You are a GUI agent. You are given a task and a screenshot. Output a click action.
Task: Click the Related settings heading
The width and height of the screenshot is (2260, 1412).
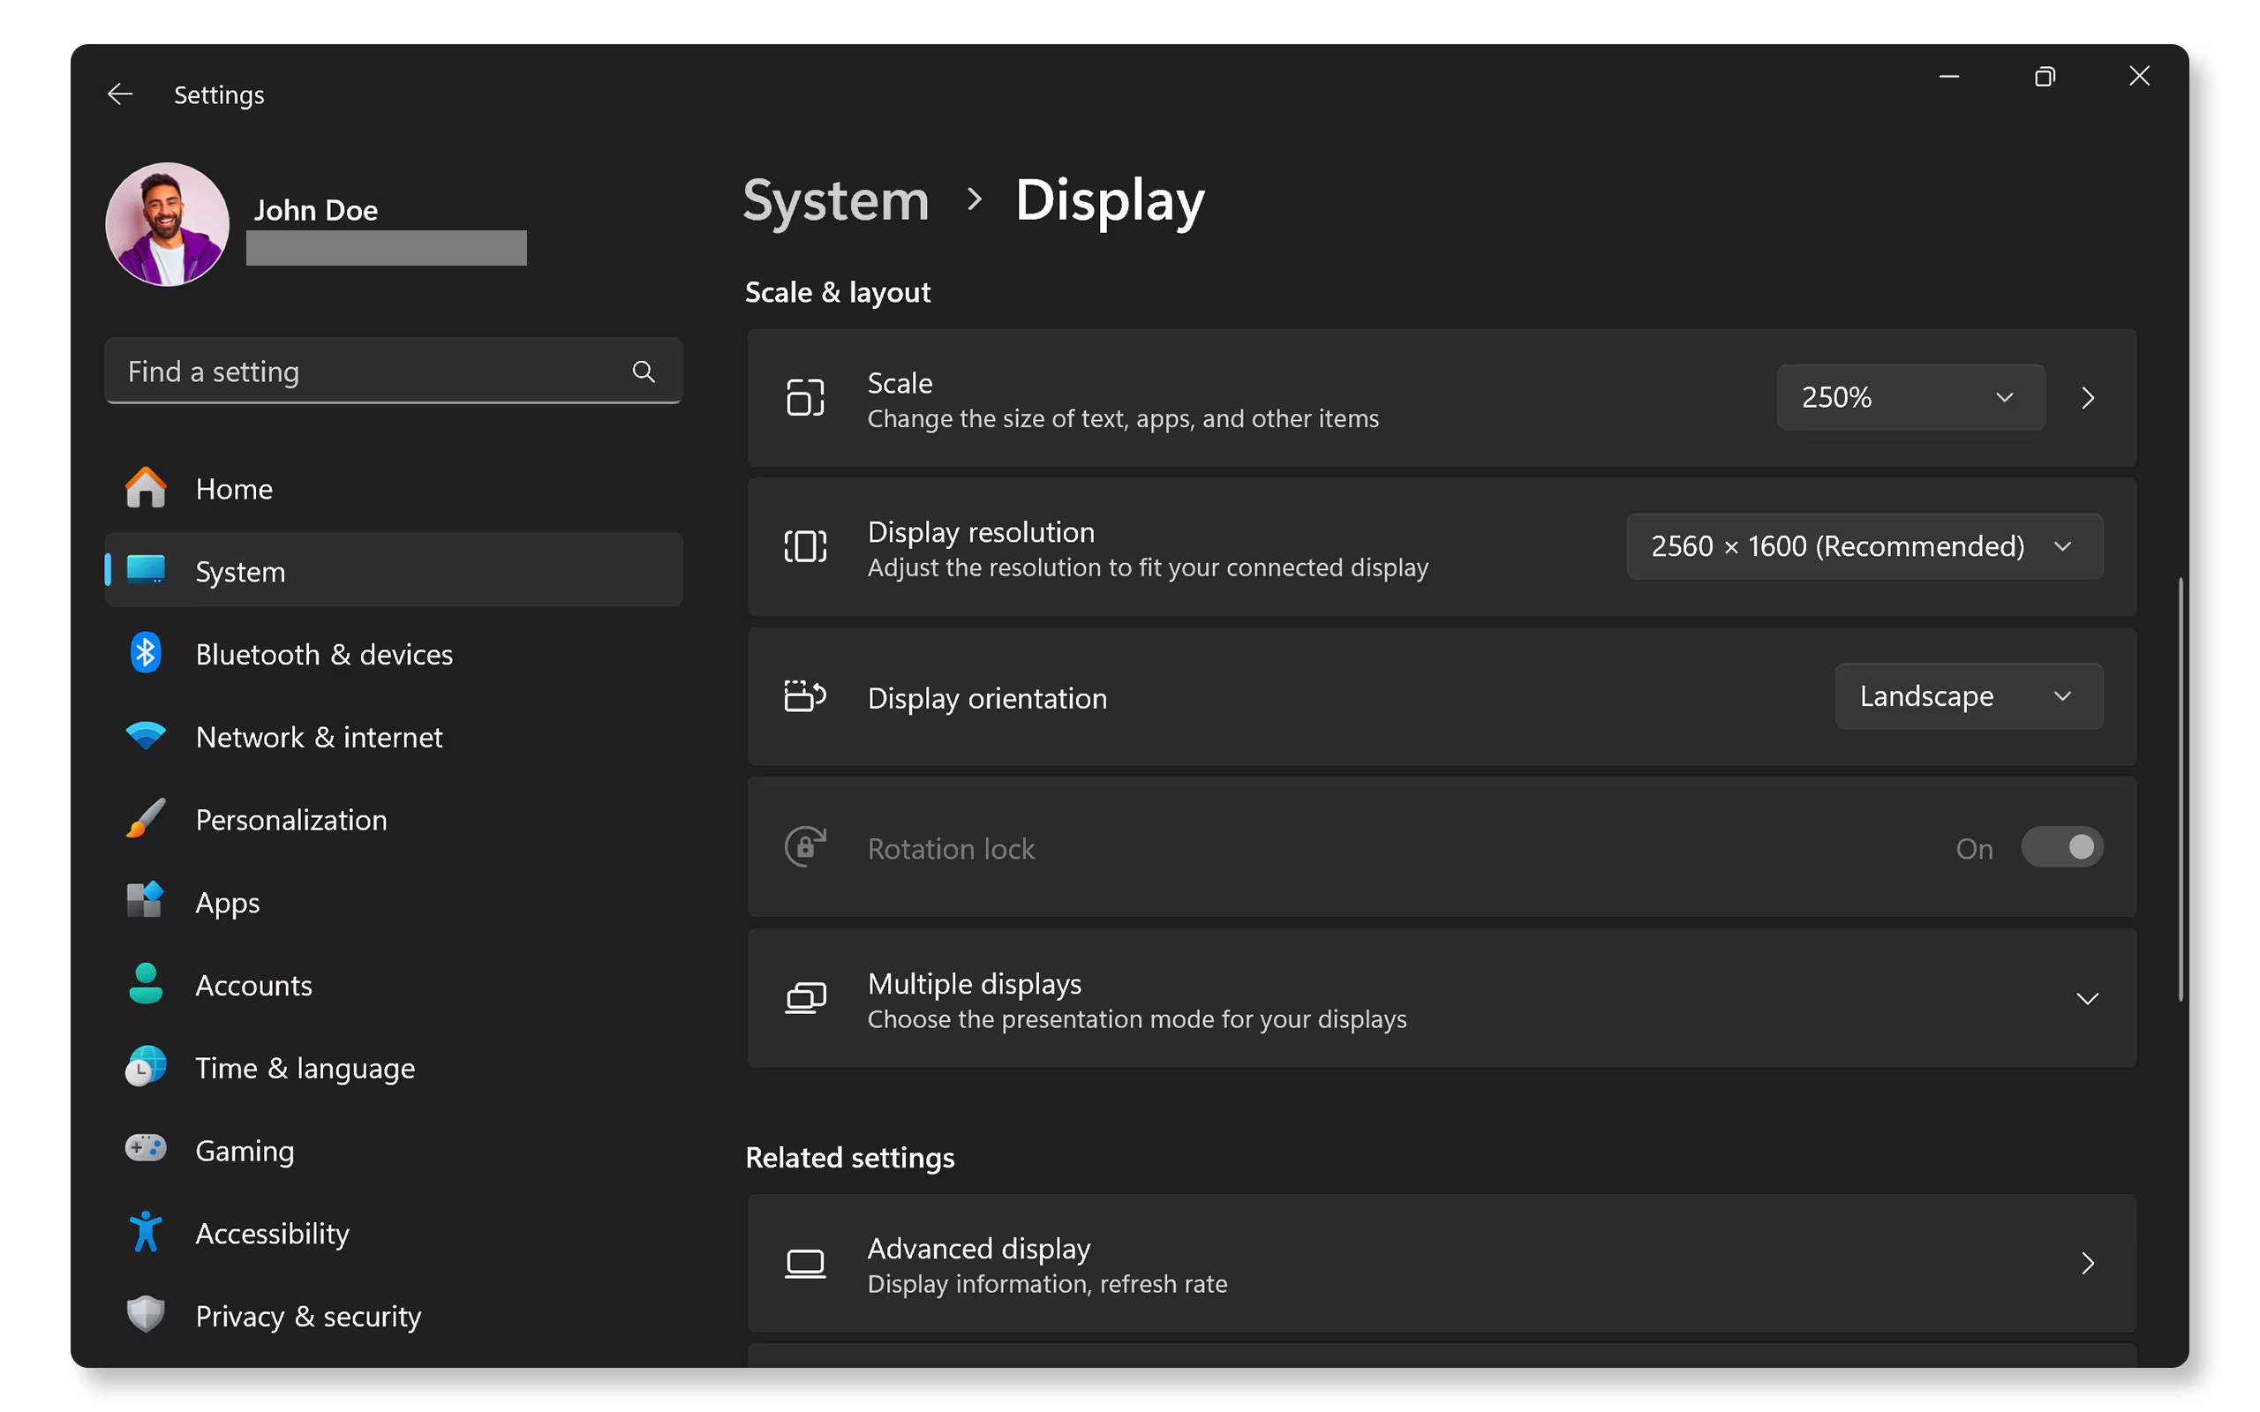[850, 1157]
